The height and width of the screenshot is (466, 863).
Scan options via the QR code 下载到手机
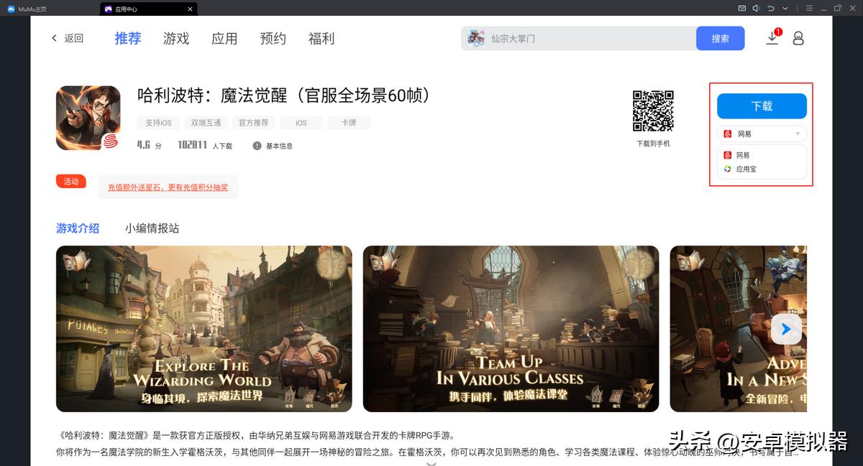click(x=653, y=109)
